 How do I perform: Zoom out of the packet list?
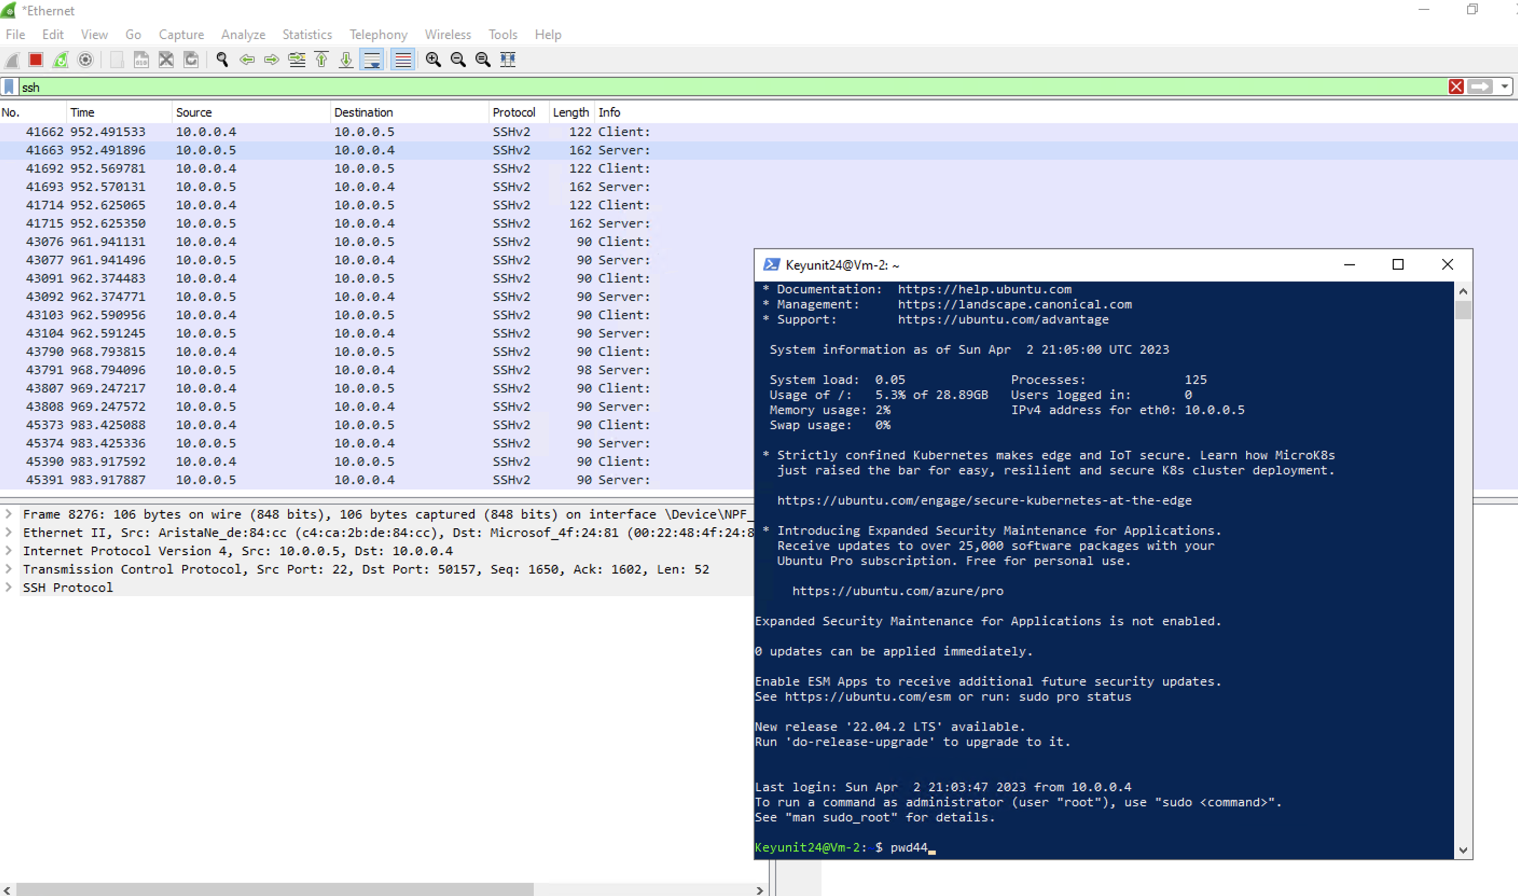(x=458, y=60)
